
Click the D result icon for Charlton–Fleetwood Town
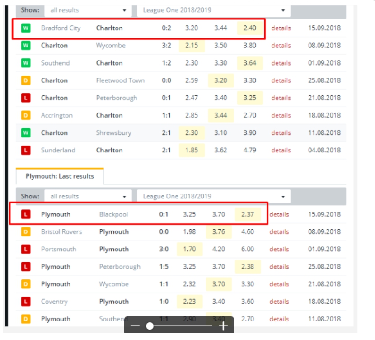pyautogui.click(x=26, y=80)
